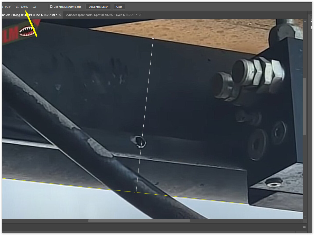Click the vertical scrollbar down arrow

tap(305, 216)
